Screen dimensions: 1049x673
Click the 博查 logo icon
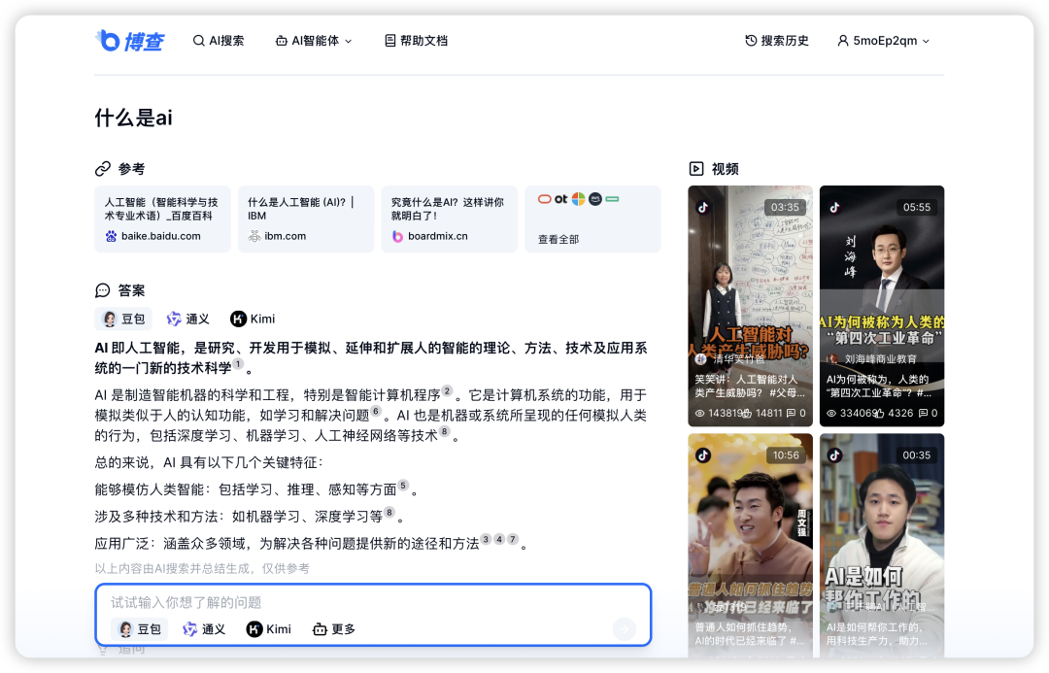pos(108,40)
